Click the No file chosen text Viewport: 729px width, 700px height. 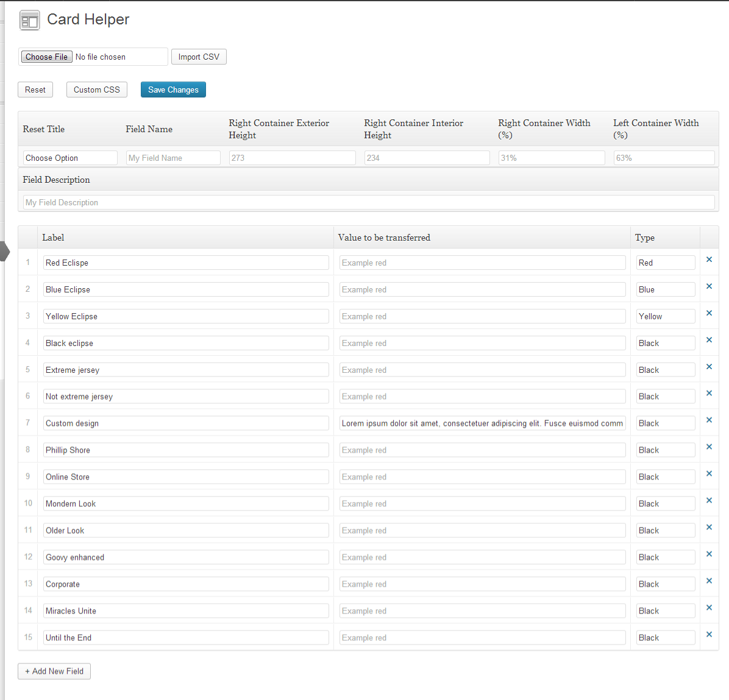click(x=101, y=57)
